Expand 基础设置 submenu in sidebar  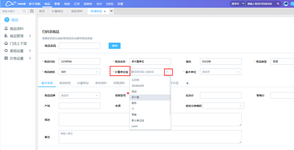(30, 51)
